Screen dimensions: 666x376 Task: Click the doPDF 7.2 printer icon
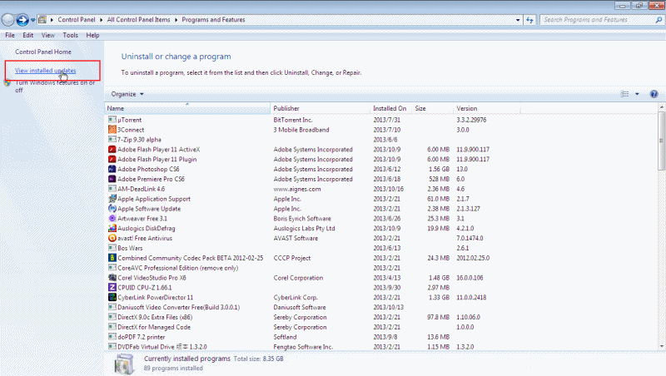[112, 337]
